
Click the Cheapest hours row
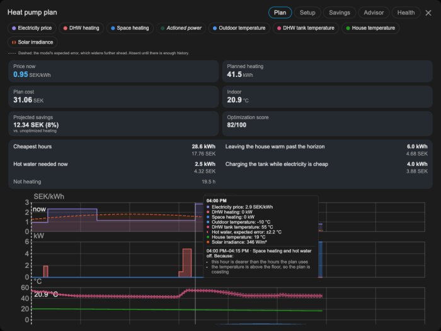point(114,150)
